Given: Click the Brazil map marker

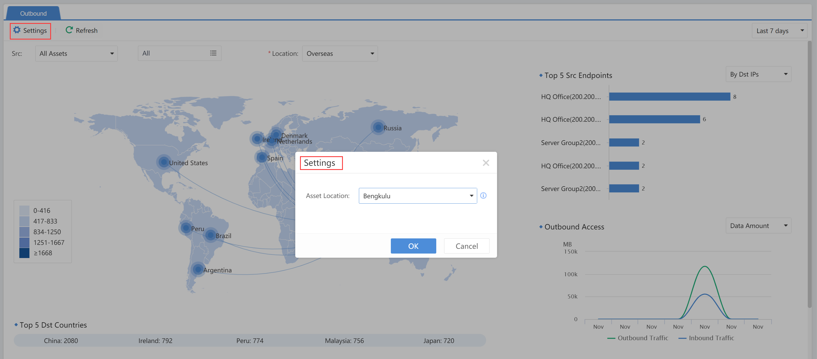Looking at the screenshot, I should [211, 235].
